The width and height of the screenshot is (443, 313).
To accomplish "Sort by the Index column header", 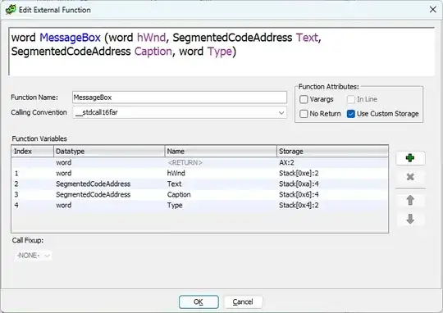I will point(33,152).
